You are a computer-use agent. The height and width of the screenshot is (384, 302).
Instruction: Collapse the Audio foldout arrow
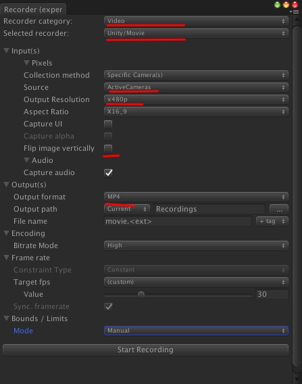click(26, 160)
